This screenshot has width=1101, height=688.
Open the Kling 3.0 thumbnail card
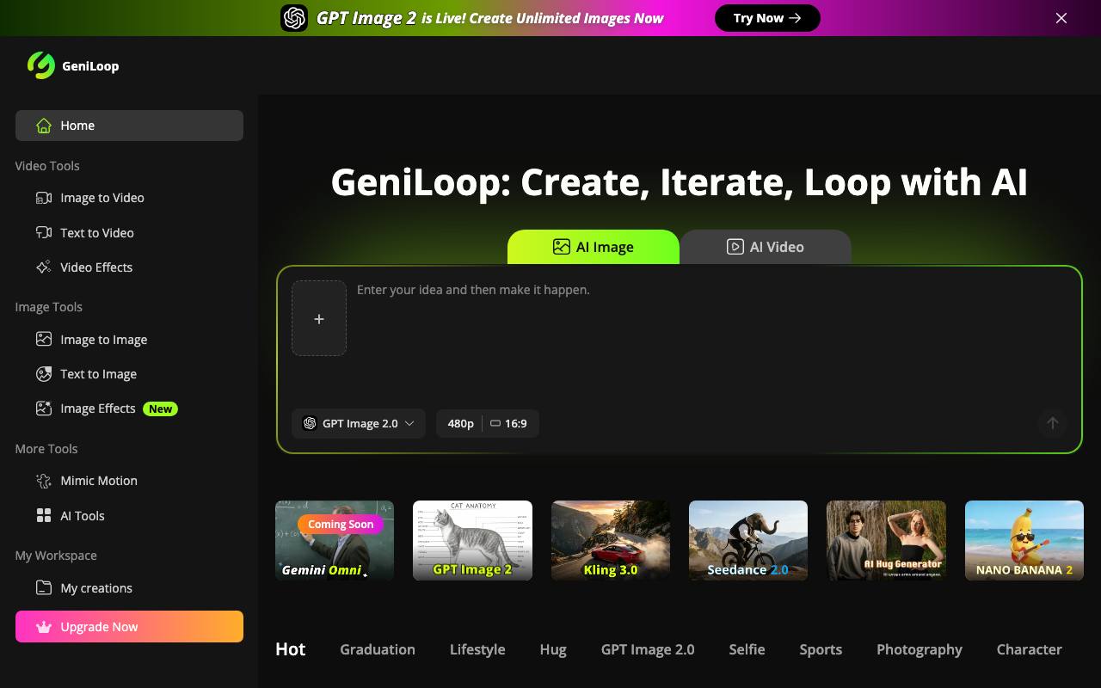coord(611,540)
